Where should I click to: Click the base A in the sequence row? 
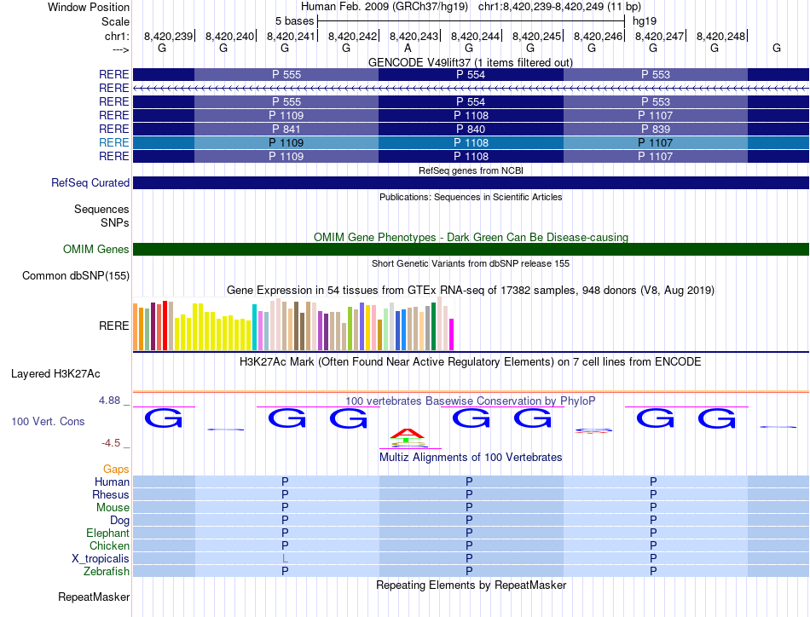408,48
